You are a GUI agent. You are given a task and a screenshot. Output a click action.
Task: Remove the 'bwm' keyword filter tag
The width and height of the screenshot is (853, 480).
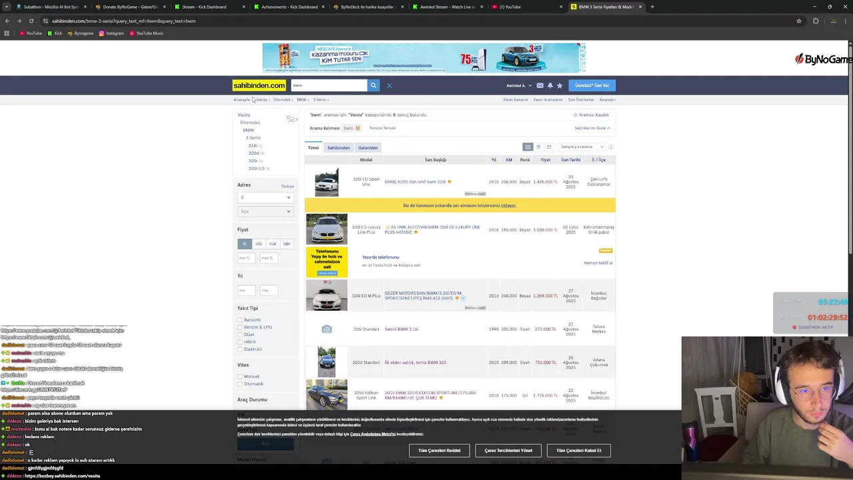coord(357,128)
